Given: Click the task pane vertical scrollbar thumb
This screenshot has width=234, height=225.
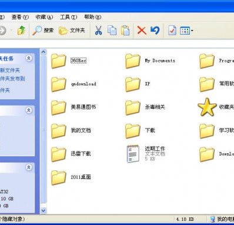Looking at the screenshot, I should 44,129.
